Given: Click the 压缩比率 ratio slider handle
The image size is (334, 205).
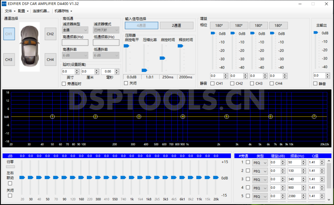Looking at the screenshot, I should 144,70.
